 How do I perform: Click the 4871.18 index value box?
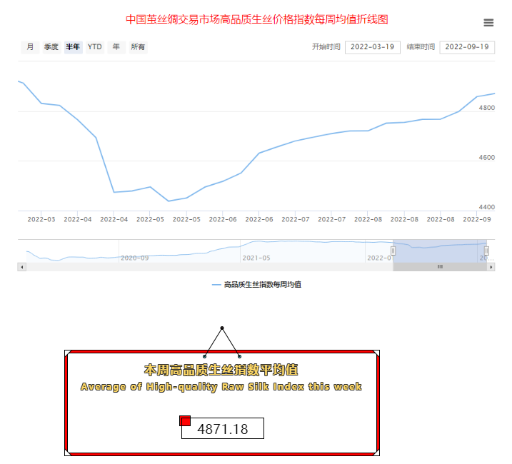(x=223, y=429)
